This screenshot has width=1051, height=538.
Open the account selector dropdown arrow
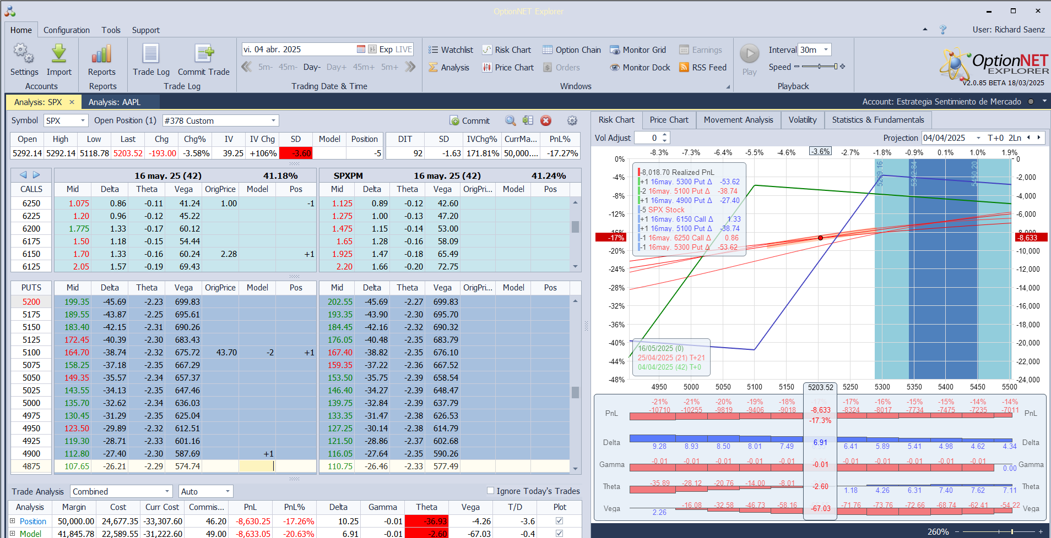1044,102
